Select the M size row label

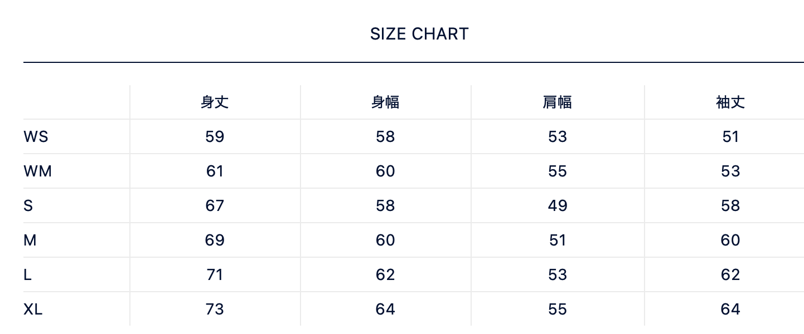coord(30,240)
